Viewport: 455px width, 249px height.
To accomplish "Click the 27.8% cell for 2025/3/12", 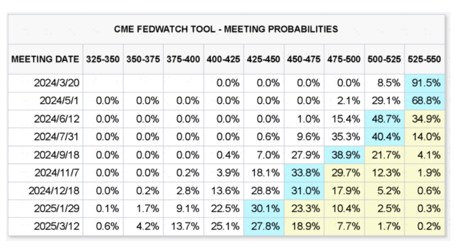I will click(x=264, y=226).
